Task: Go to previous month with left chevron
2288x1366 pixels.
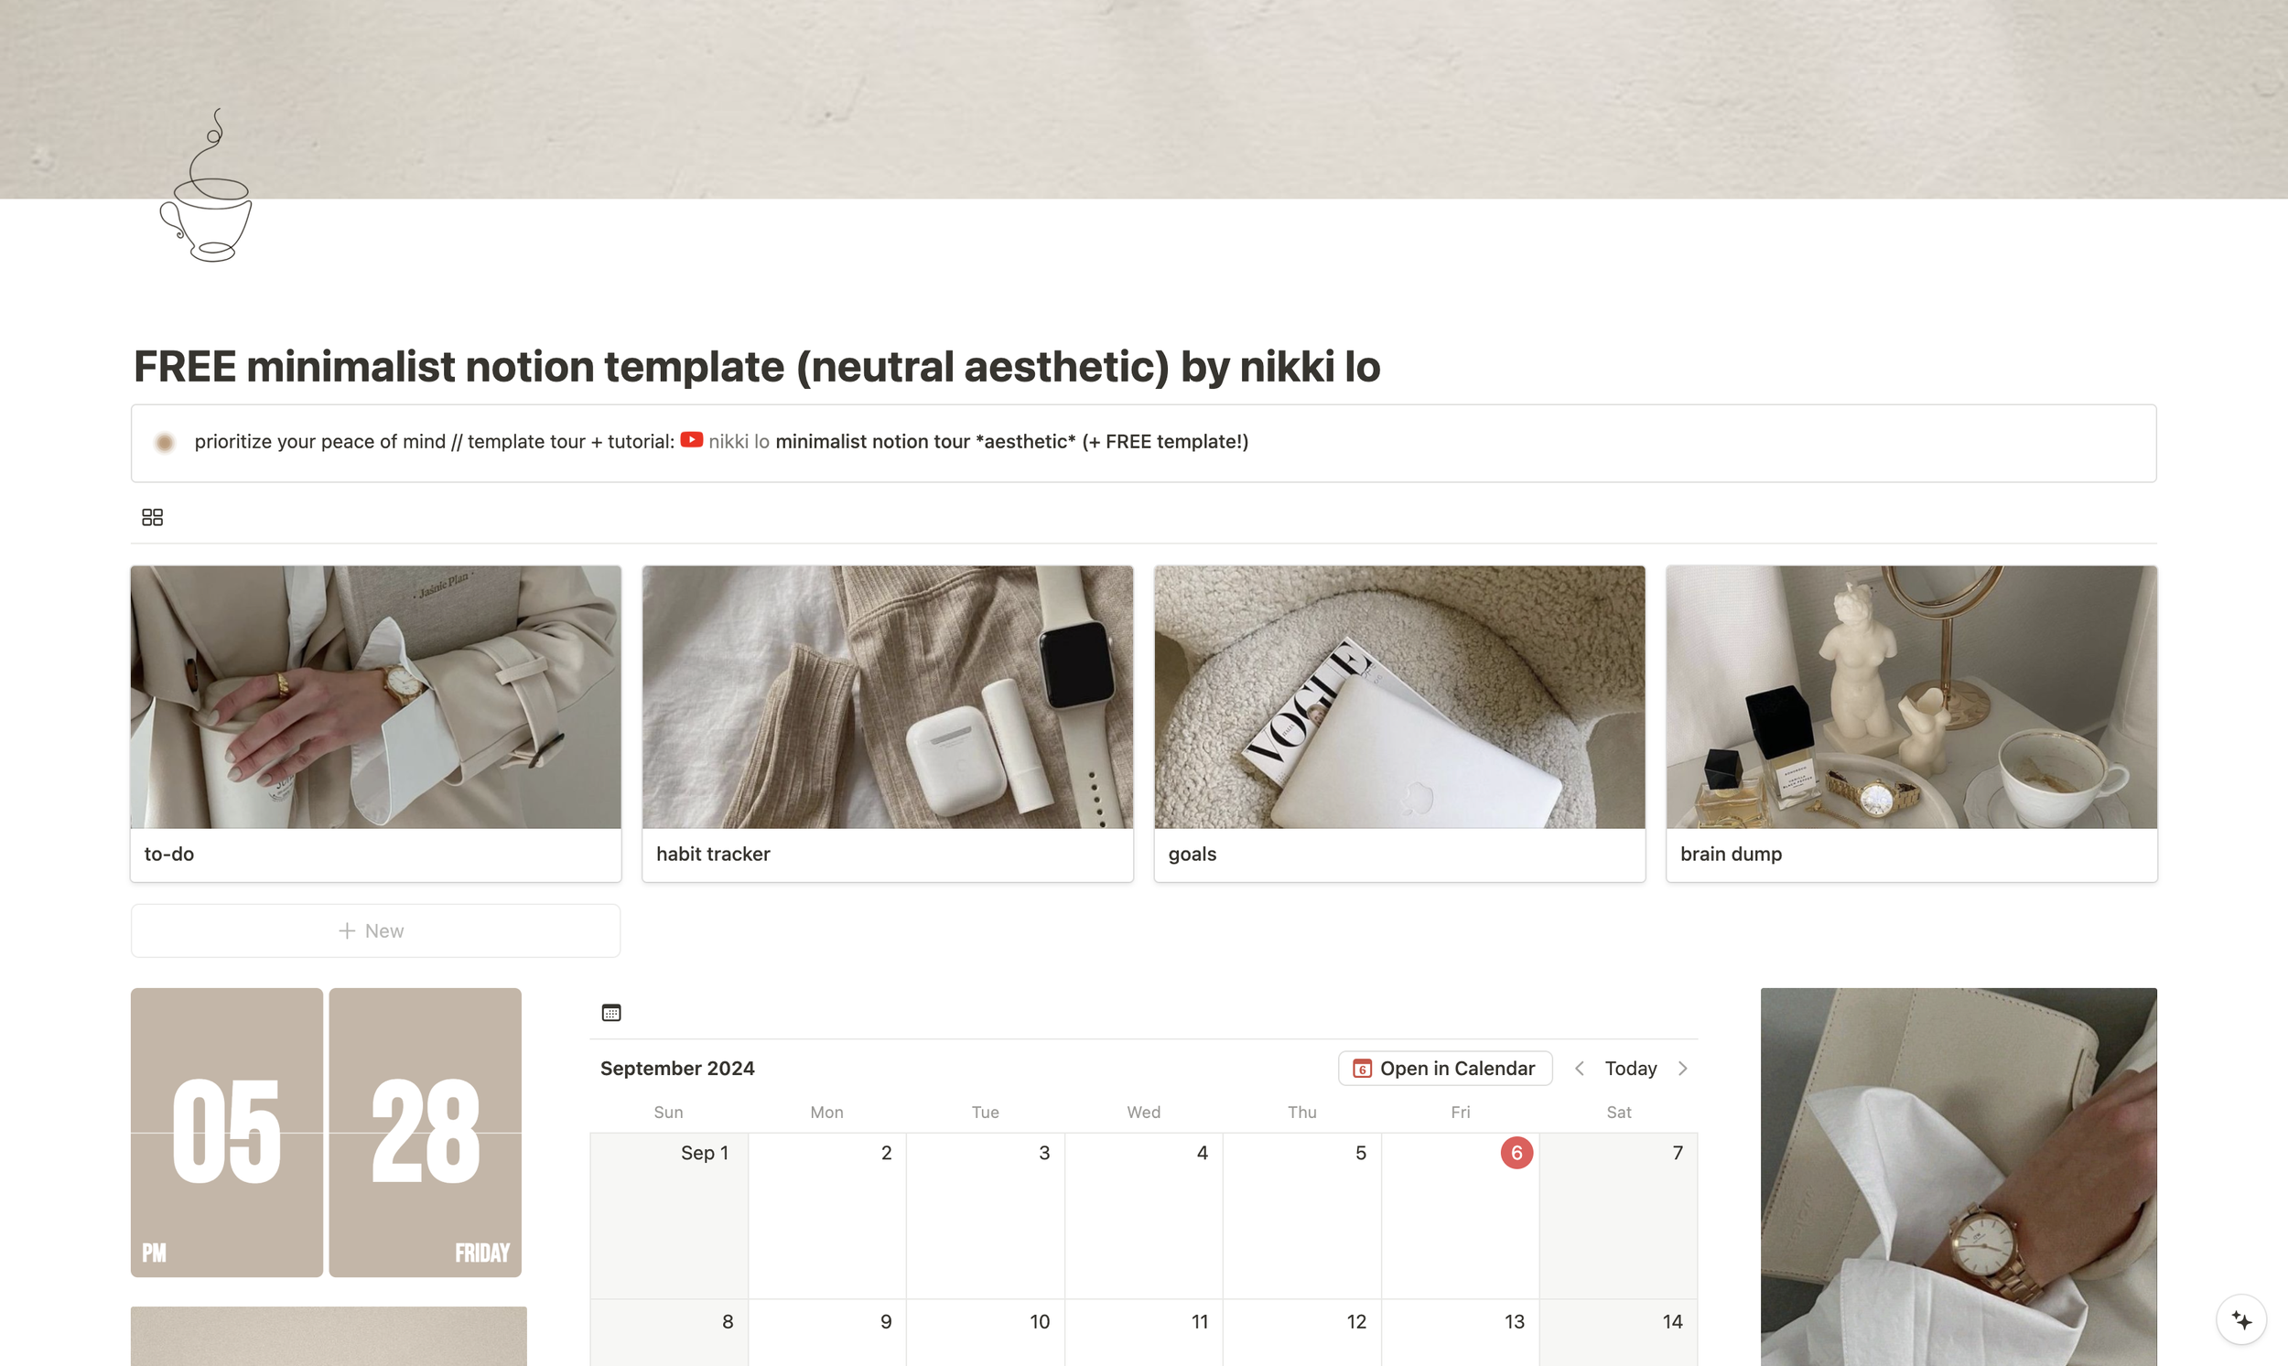Action: coord(1580,1069)
